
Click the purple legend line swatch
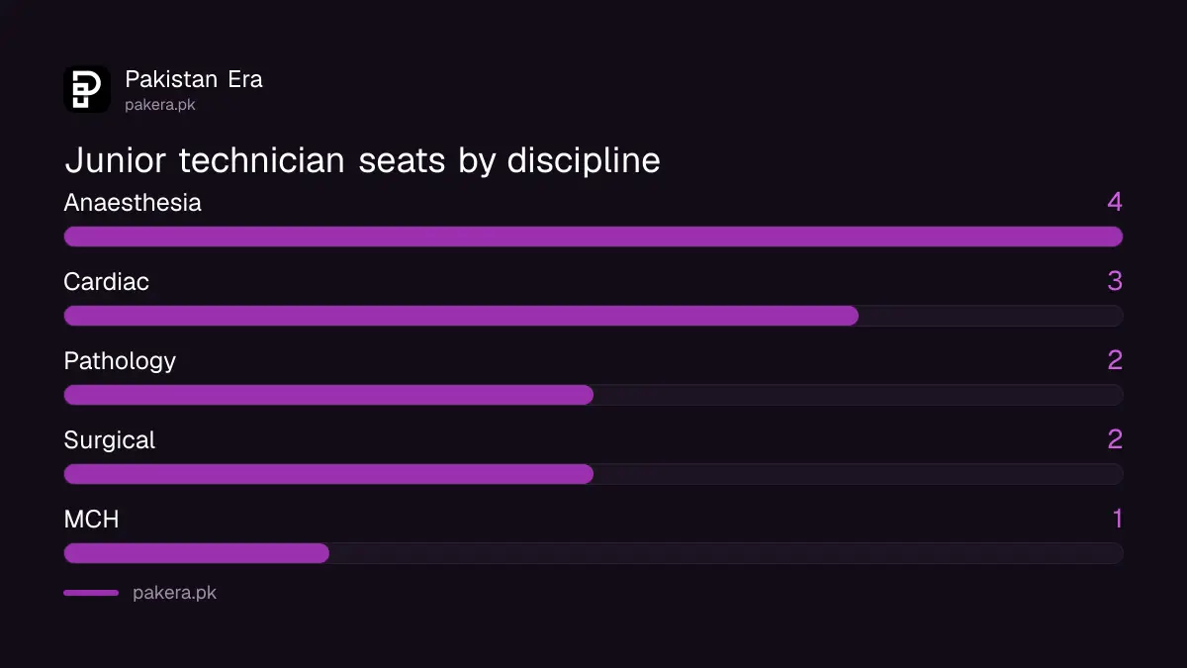pyautogui.click(x=91, y=593)
